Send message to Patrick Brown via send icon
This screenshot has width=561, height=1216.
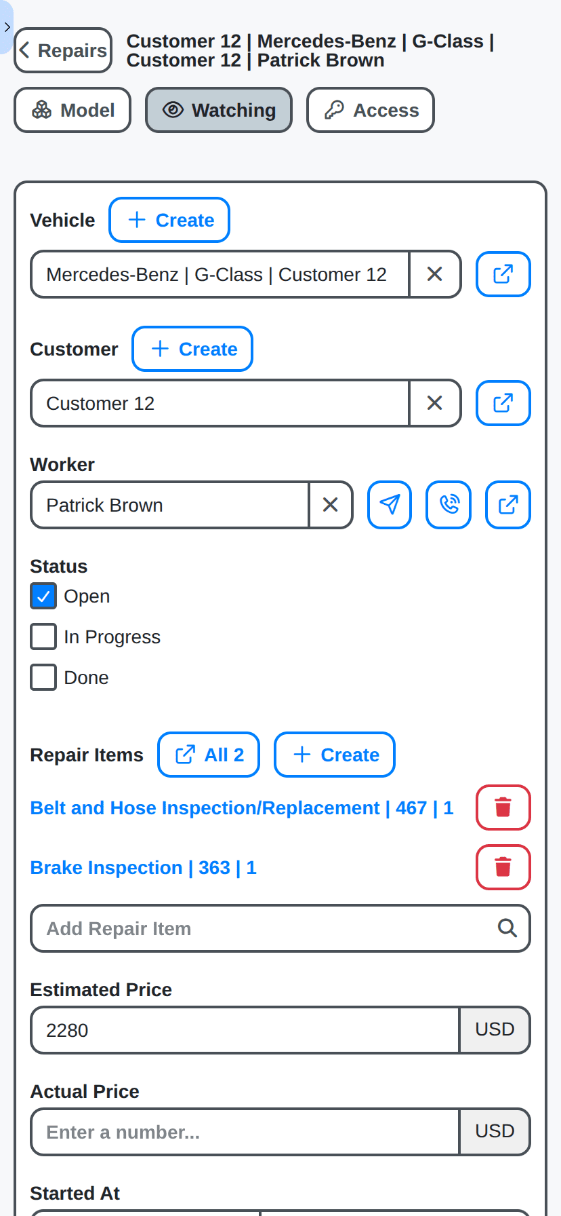point(390,505)
